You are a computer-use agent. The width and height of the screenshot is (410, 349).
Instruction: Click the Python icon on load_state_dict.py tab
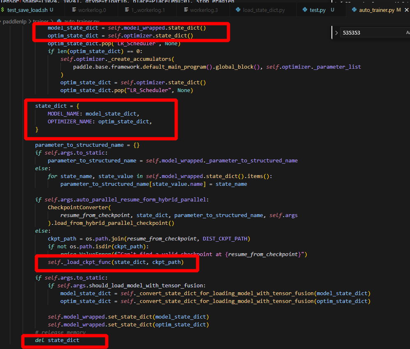tap(239, 9)
